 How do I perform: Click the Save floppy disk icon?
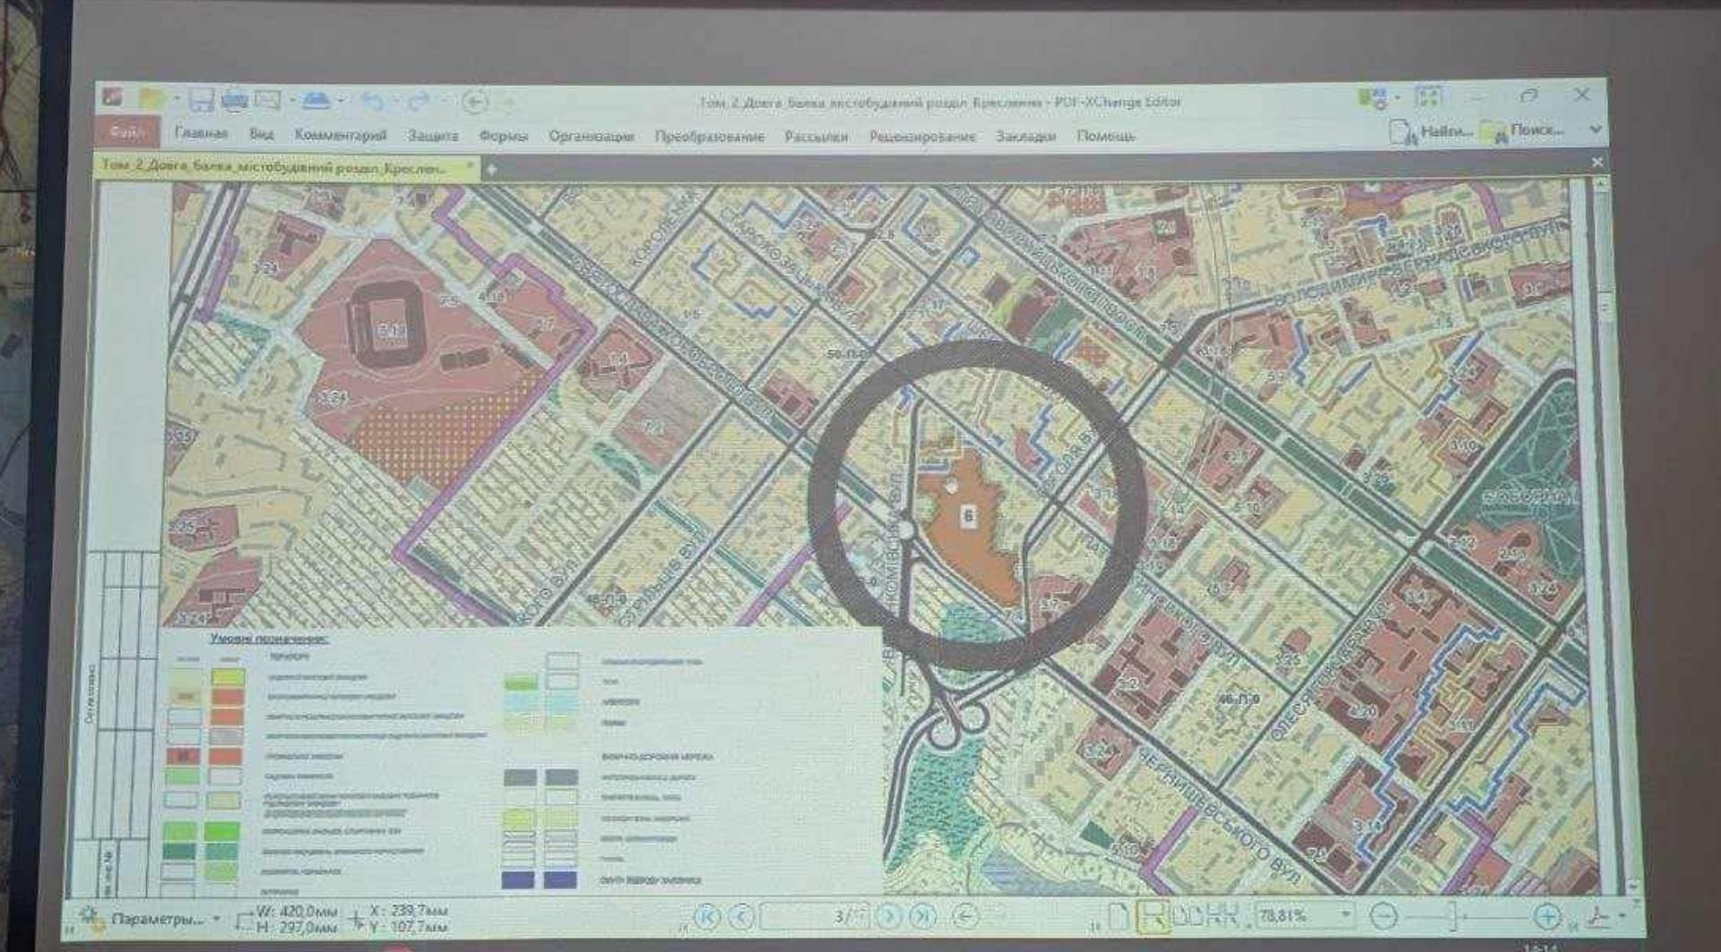201,100
